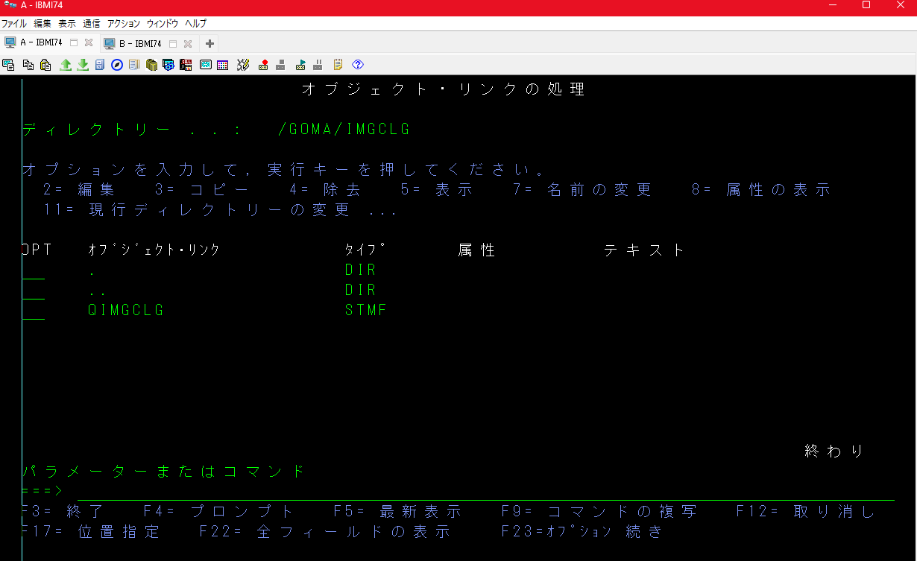Click the window with gear icon

pos(168,65)
